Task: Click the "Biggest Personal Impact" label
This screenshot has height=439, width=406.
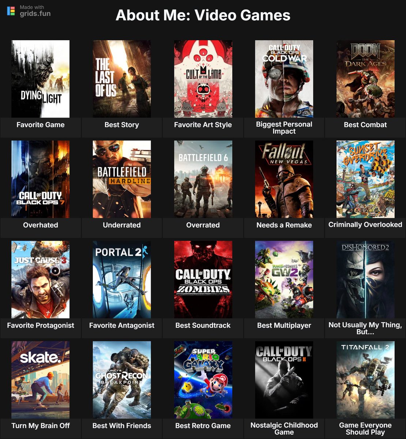Action: (284, 128)
